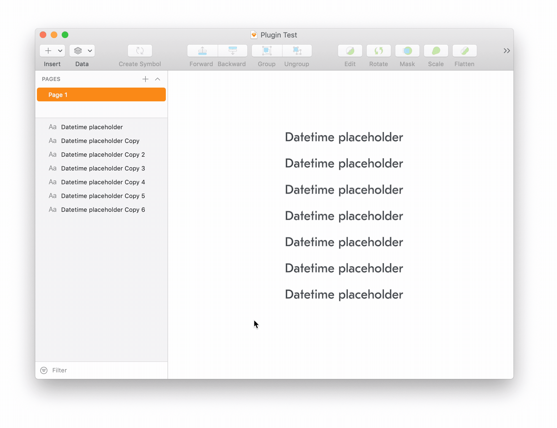The height and width of the screenshot is (428, 557).
Task: Select Datetime placeholder Copy 6 layer
Action: click(103, 210)
